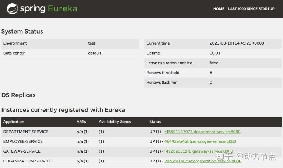
Task: Select the EMPLOYEE-SERVICE application cell
Action: point(23,141)
